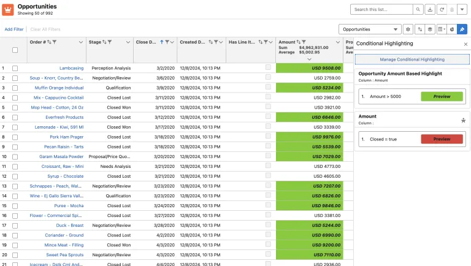This screenshot has width=471, height=266.
Task: Click the pin star icon on Amount rule
Action: tap(463, 120)
